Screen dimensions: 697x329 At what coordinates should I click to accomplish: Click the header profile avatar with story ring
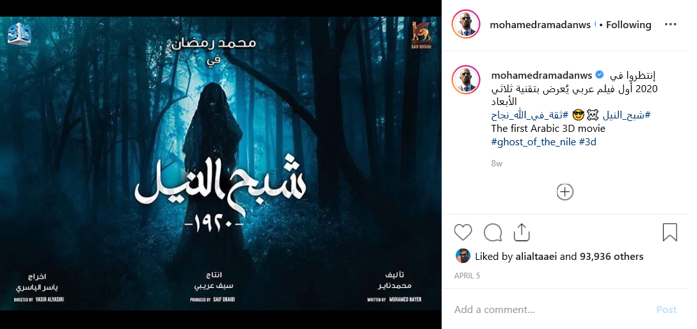pos(466,24)
